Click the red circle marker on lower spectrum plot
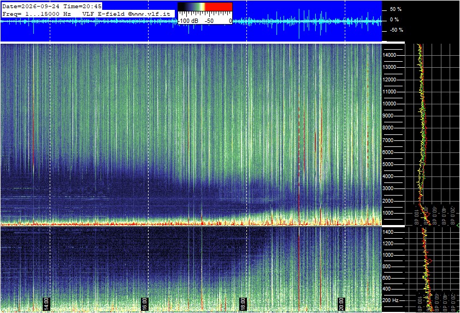The height and width of the screenshot is (313, 460). pos(430,261)
